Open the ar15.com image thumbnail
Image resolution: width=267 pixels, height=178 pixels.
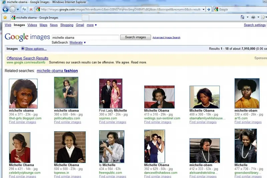click(x=247, y=94)
